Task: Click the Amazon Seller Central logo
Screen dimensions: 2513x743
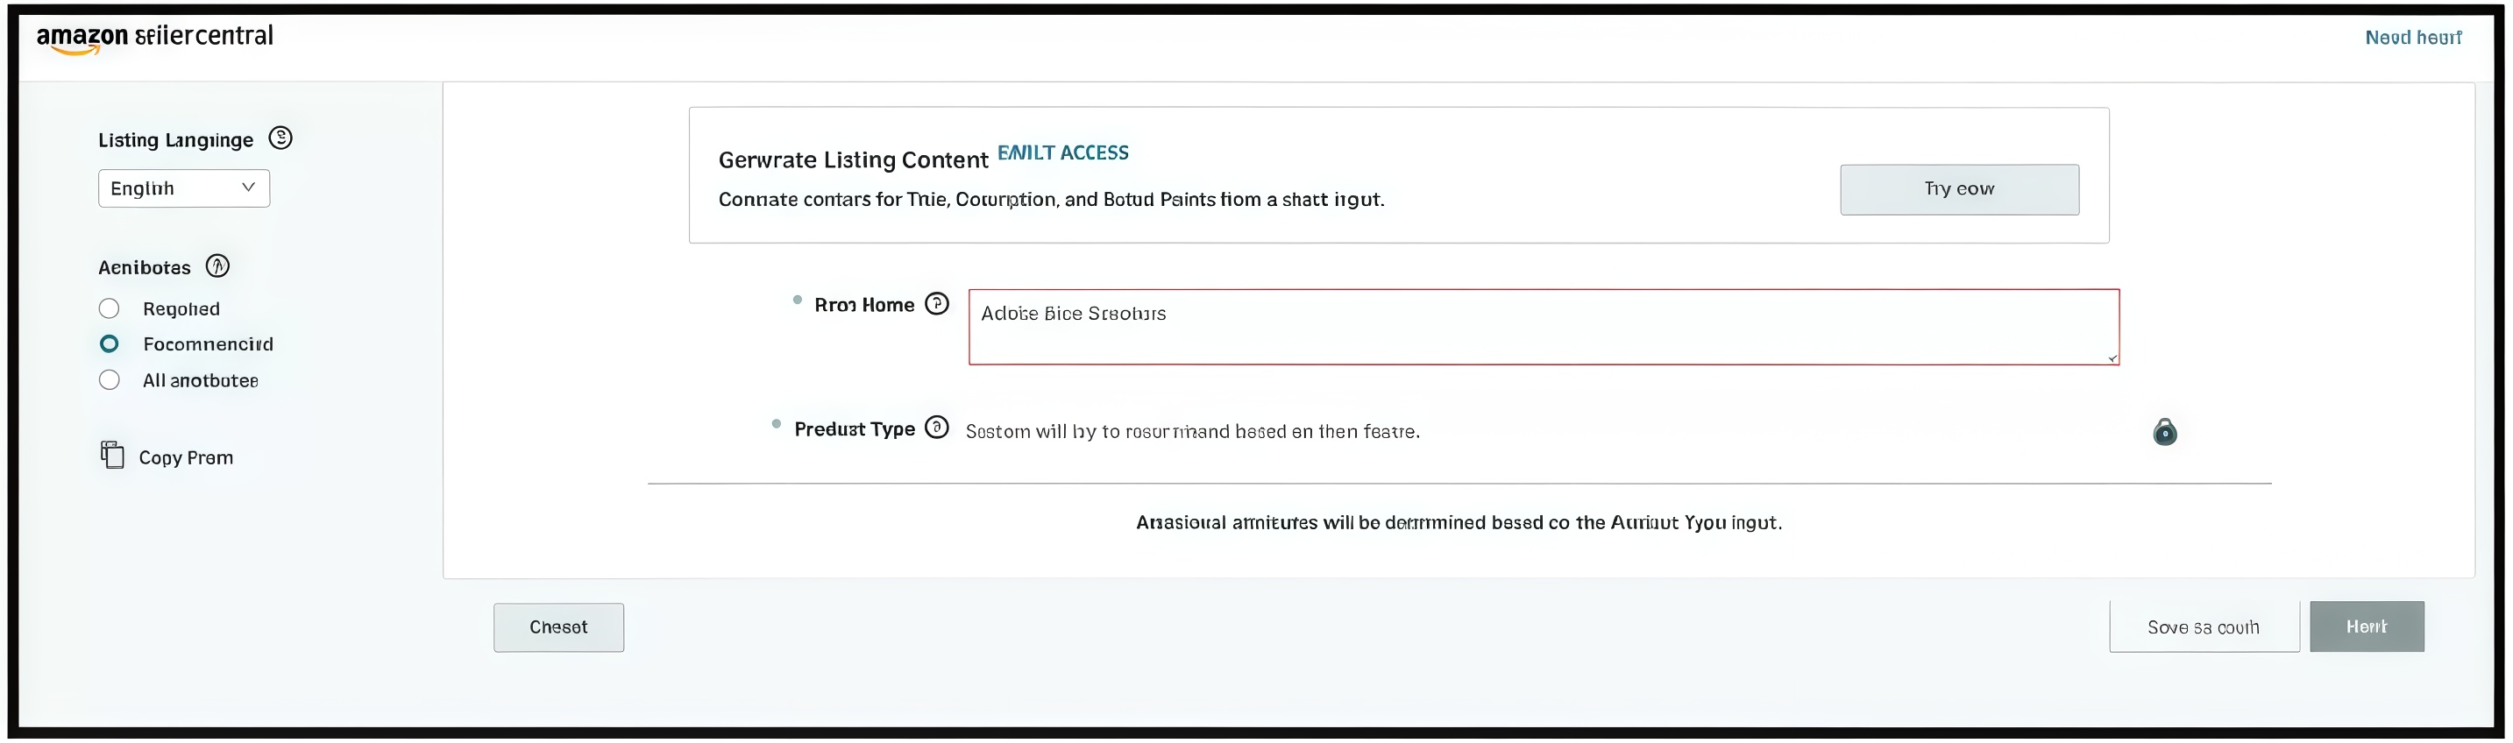Action: point(154,37)
